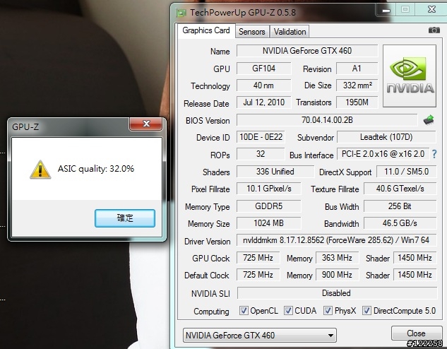The height and width of the screenshot is (349, 447).
Task: Confirm the ASIC quality dialog with 確定
Action: (x=125, y=218)
